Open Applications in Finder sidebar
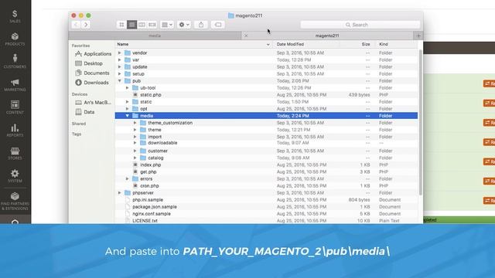The height and width of the screenshot is (278, 495). point(93,54)
